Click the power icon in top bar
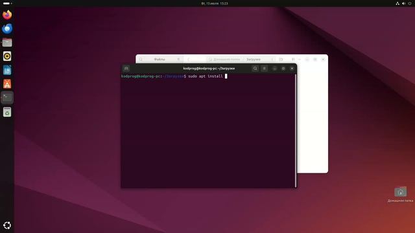The width and height of the screenshot is (415, 233). (410, 3)
